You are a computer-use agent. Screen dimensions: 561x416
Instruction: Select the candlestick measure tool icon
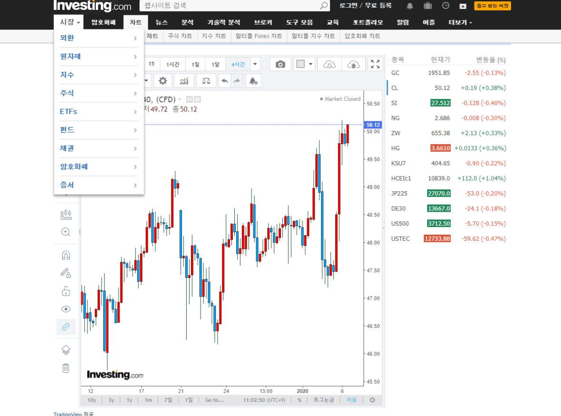66,214
